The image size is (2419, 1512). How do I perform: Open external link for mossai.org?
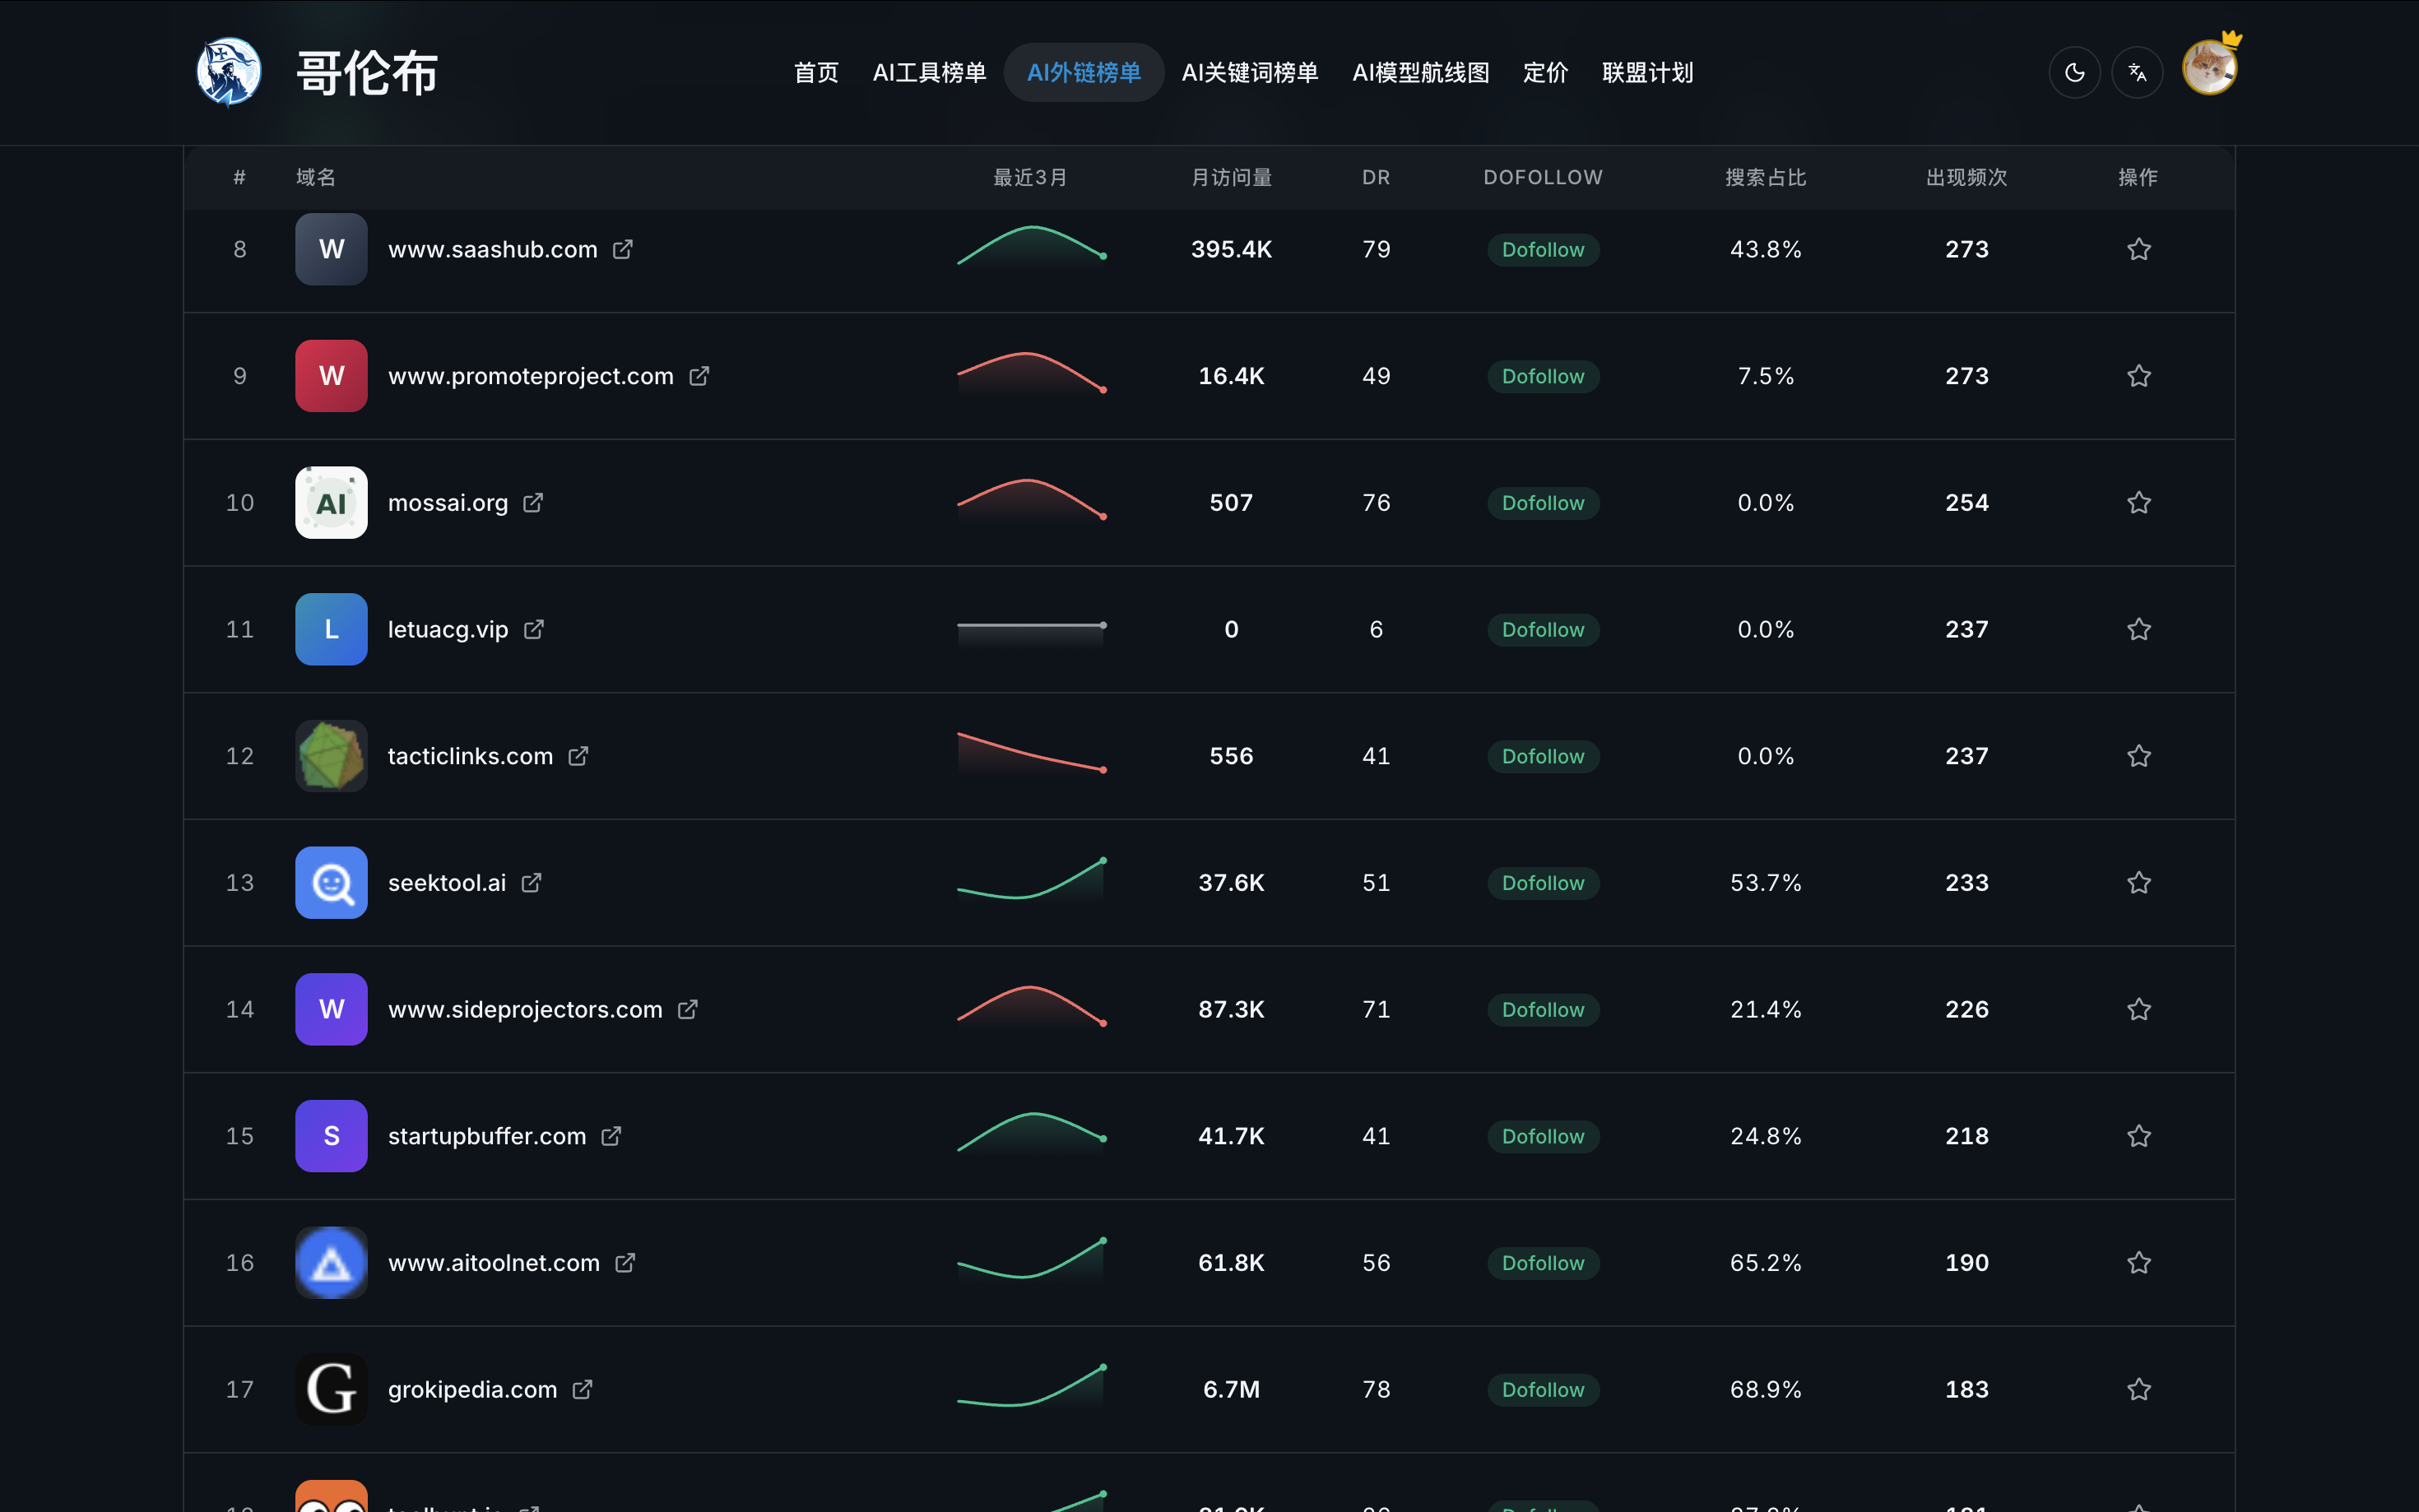point(533,502)
